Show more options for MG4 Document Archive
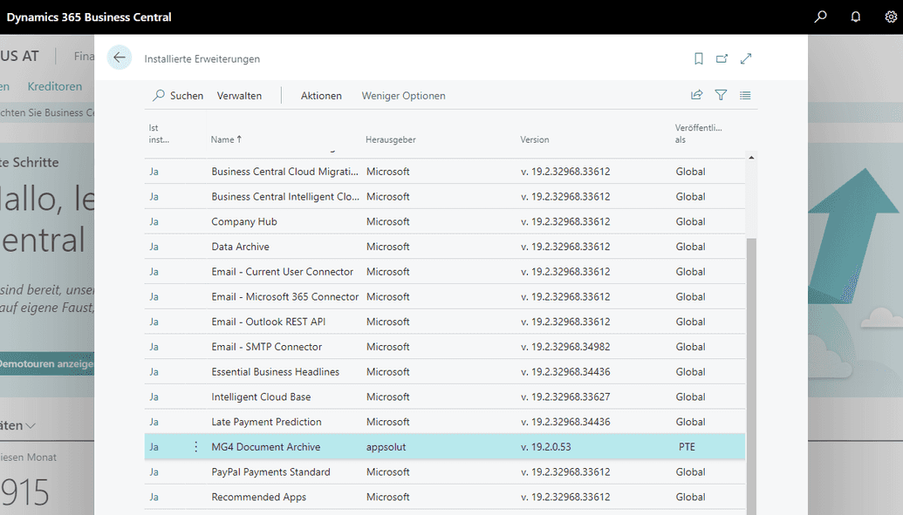903x515 pixels. (195, 447)
